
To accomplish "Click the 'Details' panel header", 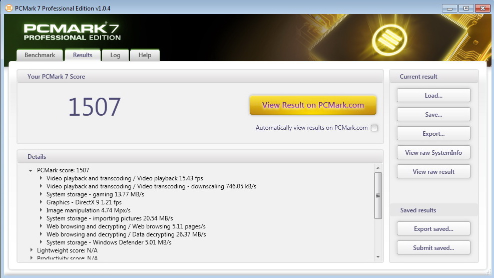I will click(x=37, y=157).
